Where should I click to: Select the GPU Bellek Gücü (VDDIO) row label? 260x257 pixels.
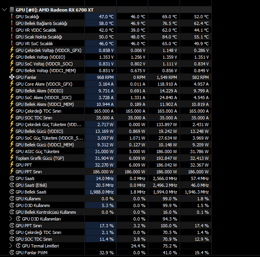tap(40, 131)
